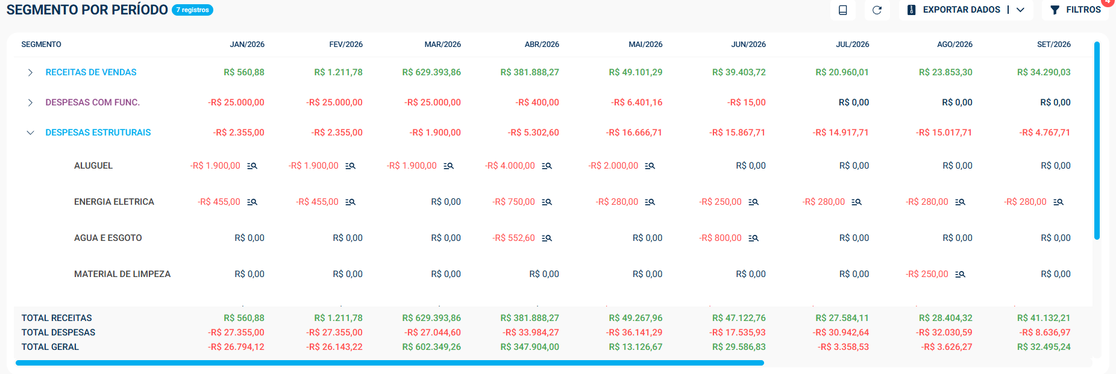The image size is (1116, 374).
Task: Open detail icon for ALUGUEL ABR/2026 value
Action: (x=547, y=166)
